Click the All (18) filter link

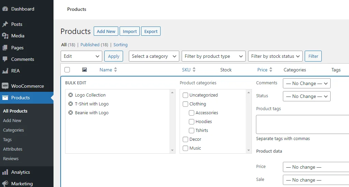[x=68, y=45]
